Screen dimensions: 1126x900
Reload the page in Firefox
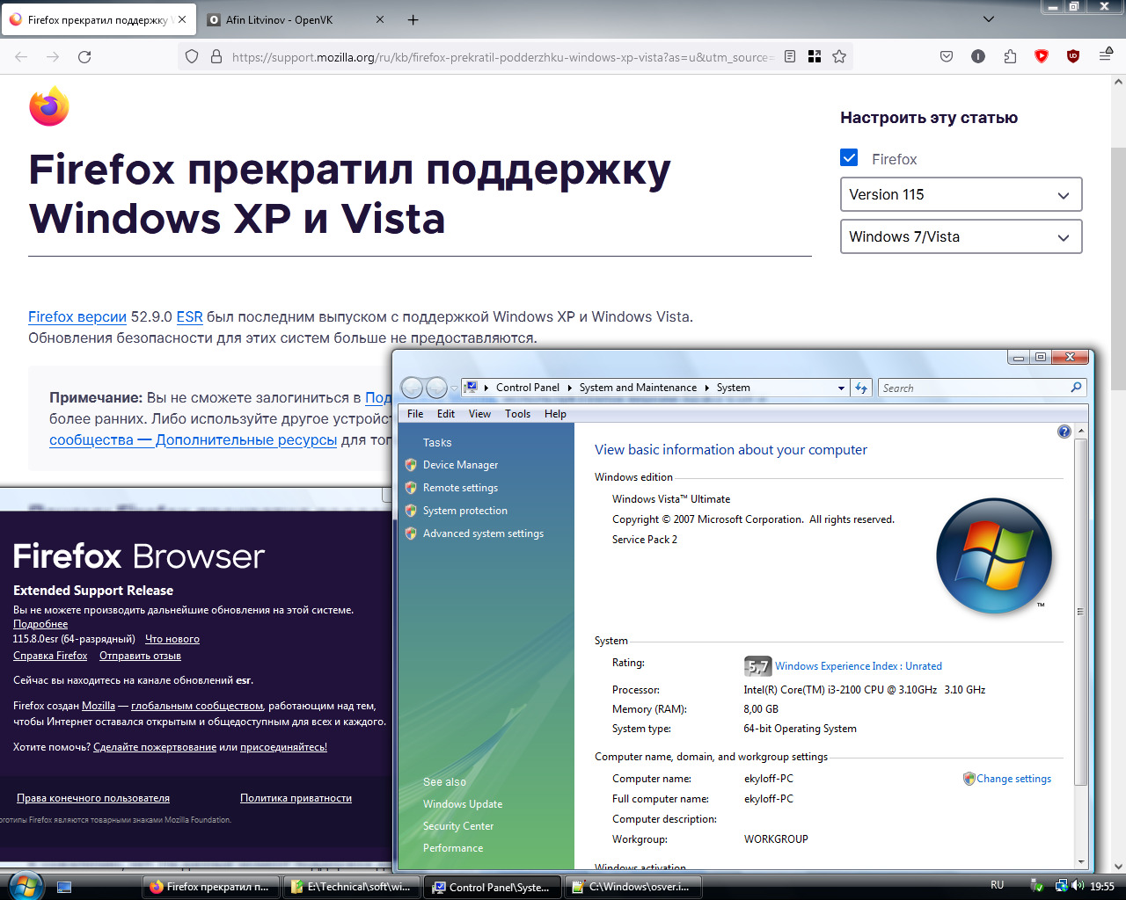[x=84, y=57]
